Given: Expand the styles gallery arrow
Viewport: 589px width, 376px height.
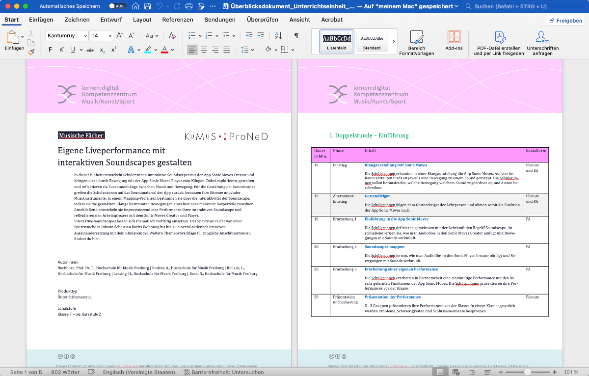Looking at the screenshot, I should 394,41.
